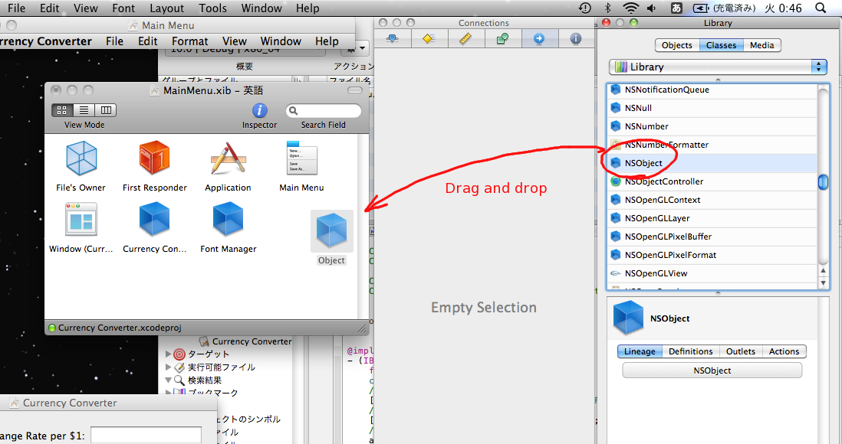Select the Currency Con... cube icon

[155, 219]
